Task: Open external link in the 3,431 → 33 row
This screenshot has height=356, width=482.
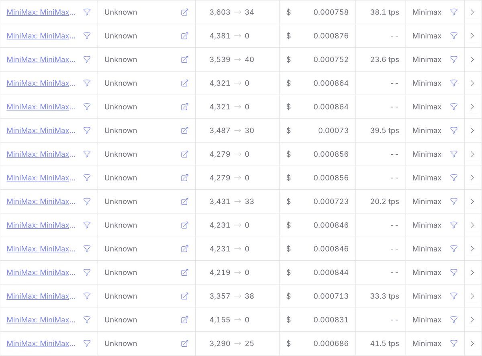Action: 185,201
